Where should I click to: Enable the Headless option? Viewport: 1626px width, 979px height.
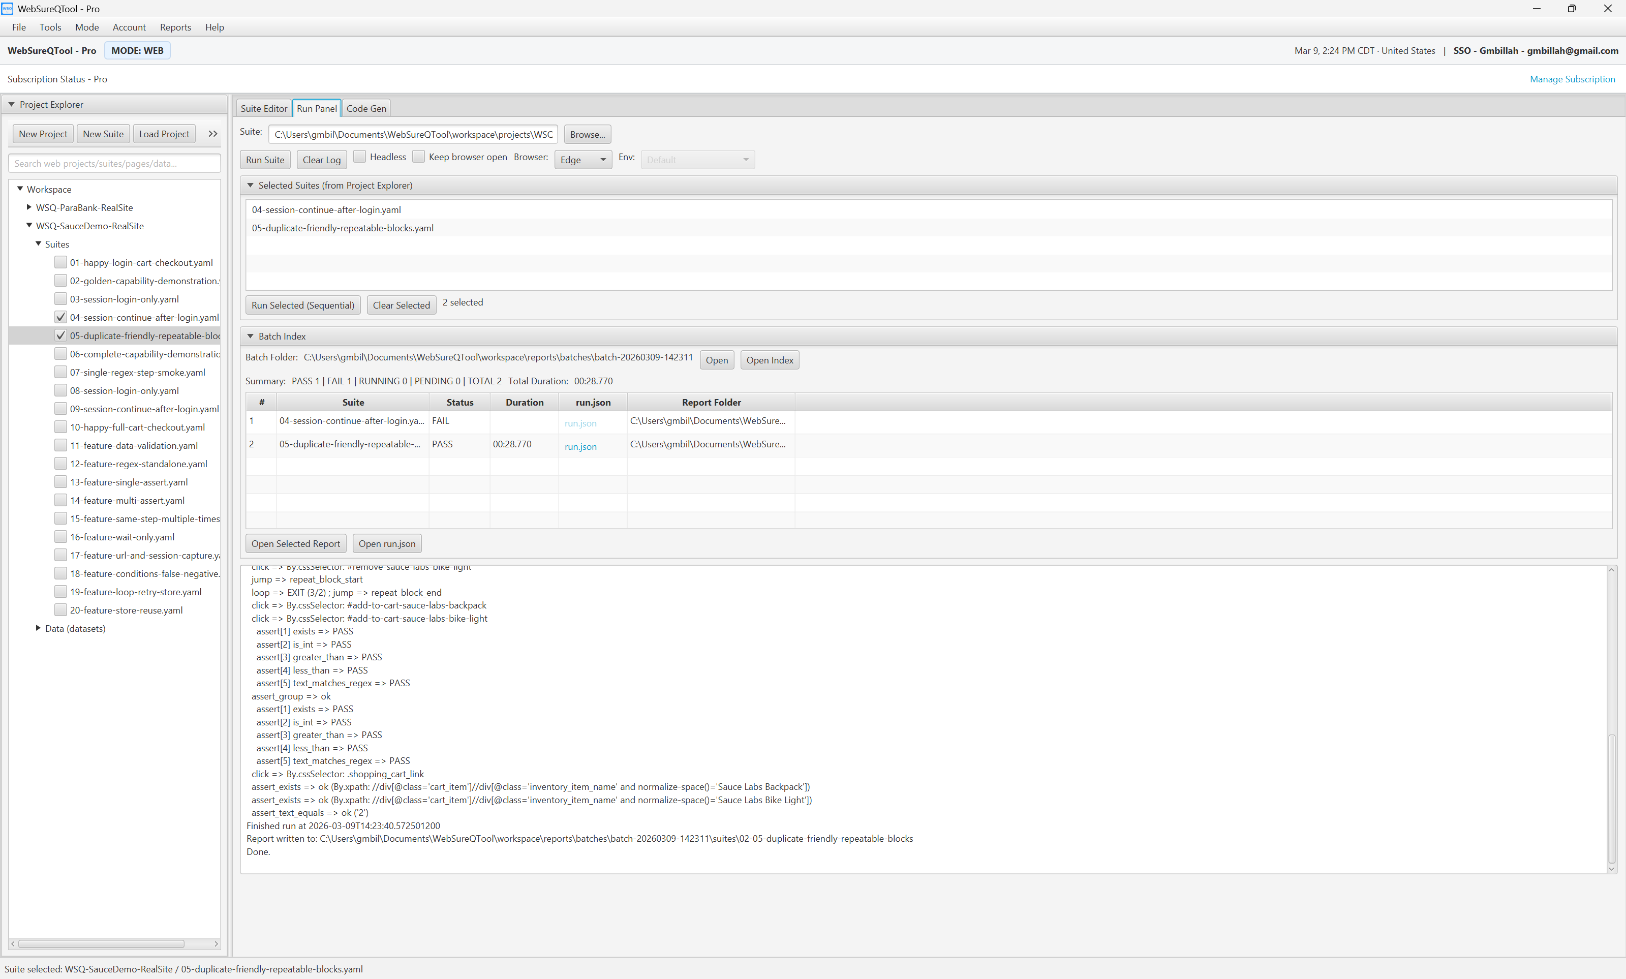pyautogui.click(x=359, y=157)
